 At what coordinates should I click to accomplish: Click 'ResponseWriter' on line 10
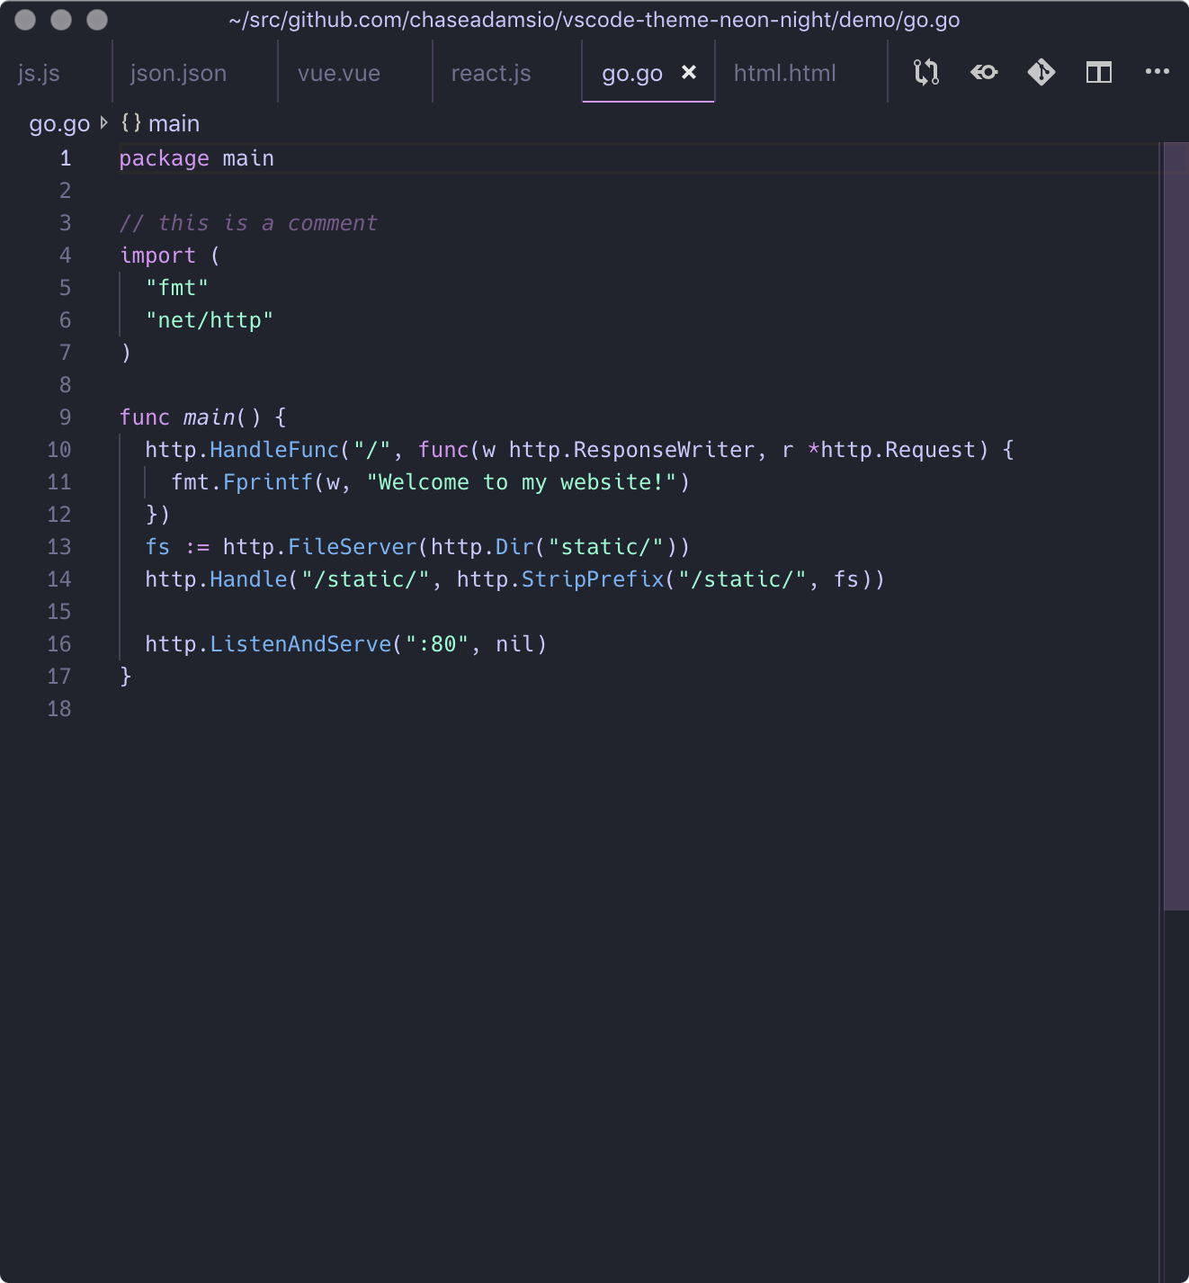click(664, 450)
